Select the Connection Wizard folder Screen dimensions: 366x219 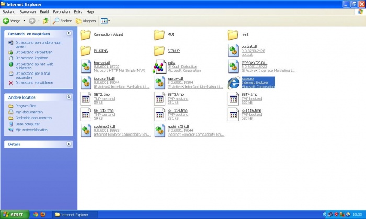pos(86,35)
